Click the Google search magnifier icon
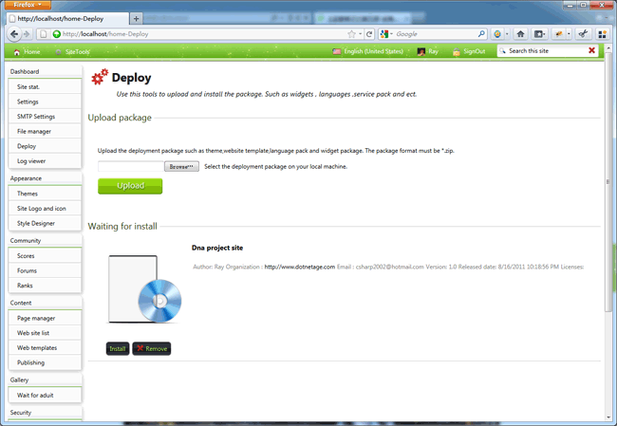 [481, 34]
